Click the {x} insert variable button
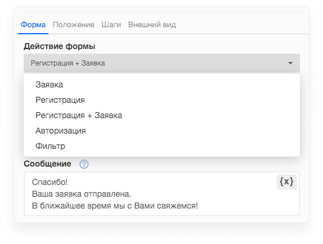Image resolution: width=323 pixels, height=244 pixels. tap(286, 182)
